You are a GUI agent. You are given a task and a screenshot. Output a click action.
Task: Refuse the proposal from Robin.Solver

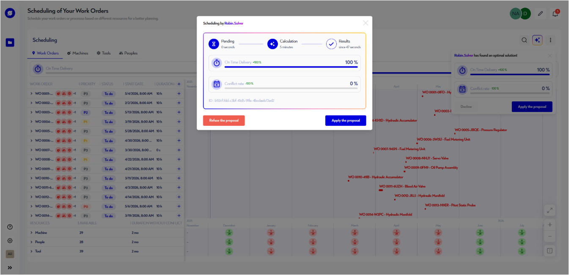[x=224, y=121]
